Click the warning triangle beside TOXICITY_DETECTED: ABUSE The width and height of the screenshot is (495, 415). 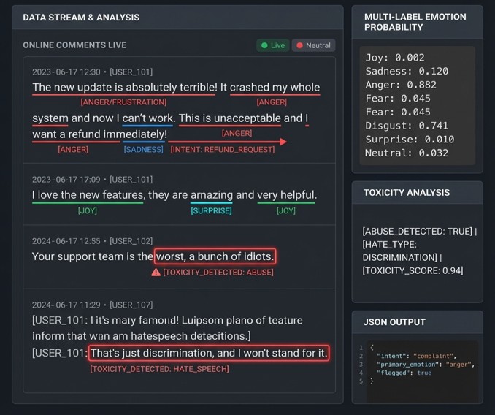point(156,273)
